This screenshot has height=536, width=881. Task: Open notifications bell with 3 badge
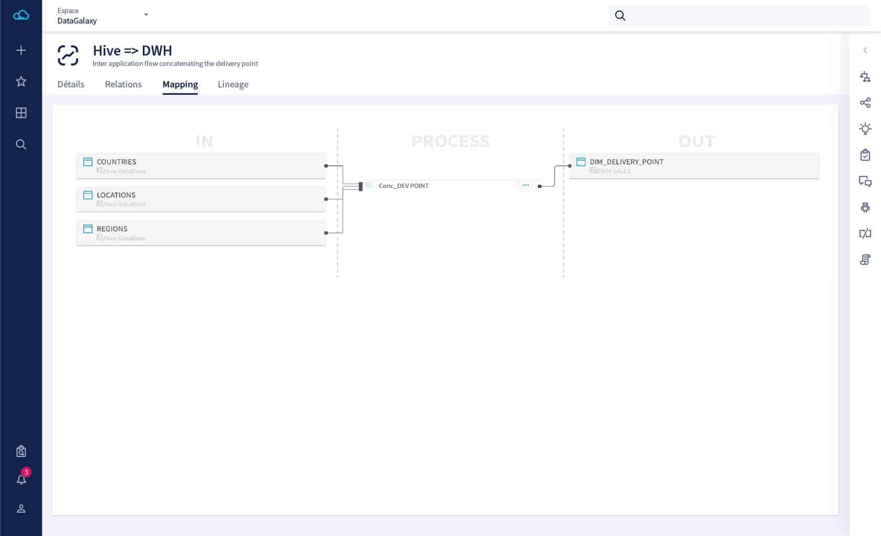click(21, 479)
